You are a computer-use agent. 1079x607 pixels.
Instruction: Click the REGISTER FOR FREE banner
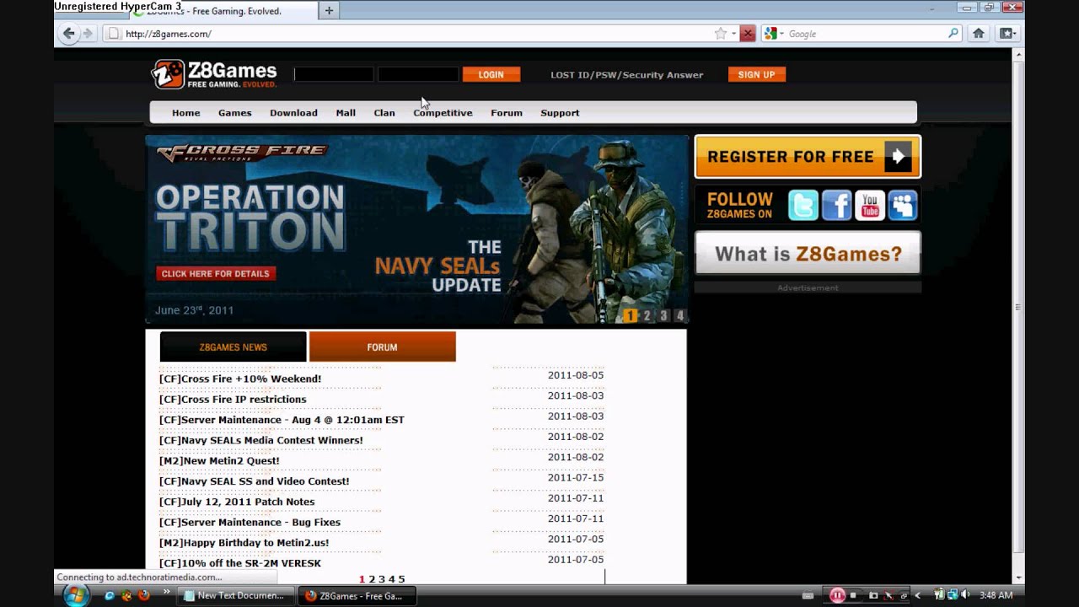[x=808, y=157]
